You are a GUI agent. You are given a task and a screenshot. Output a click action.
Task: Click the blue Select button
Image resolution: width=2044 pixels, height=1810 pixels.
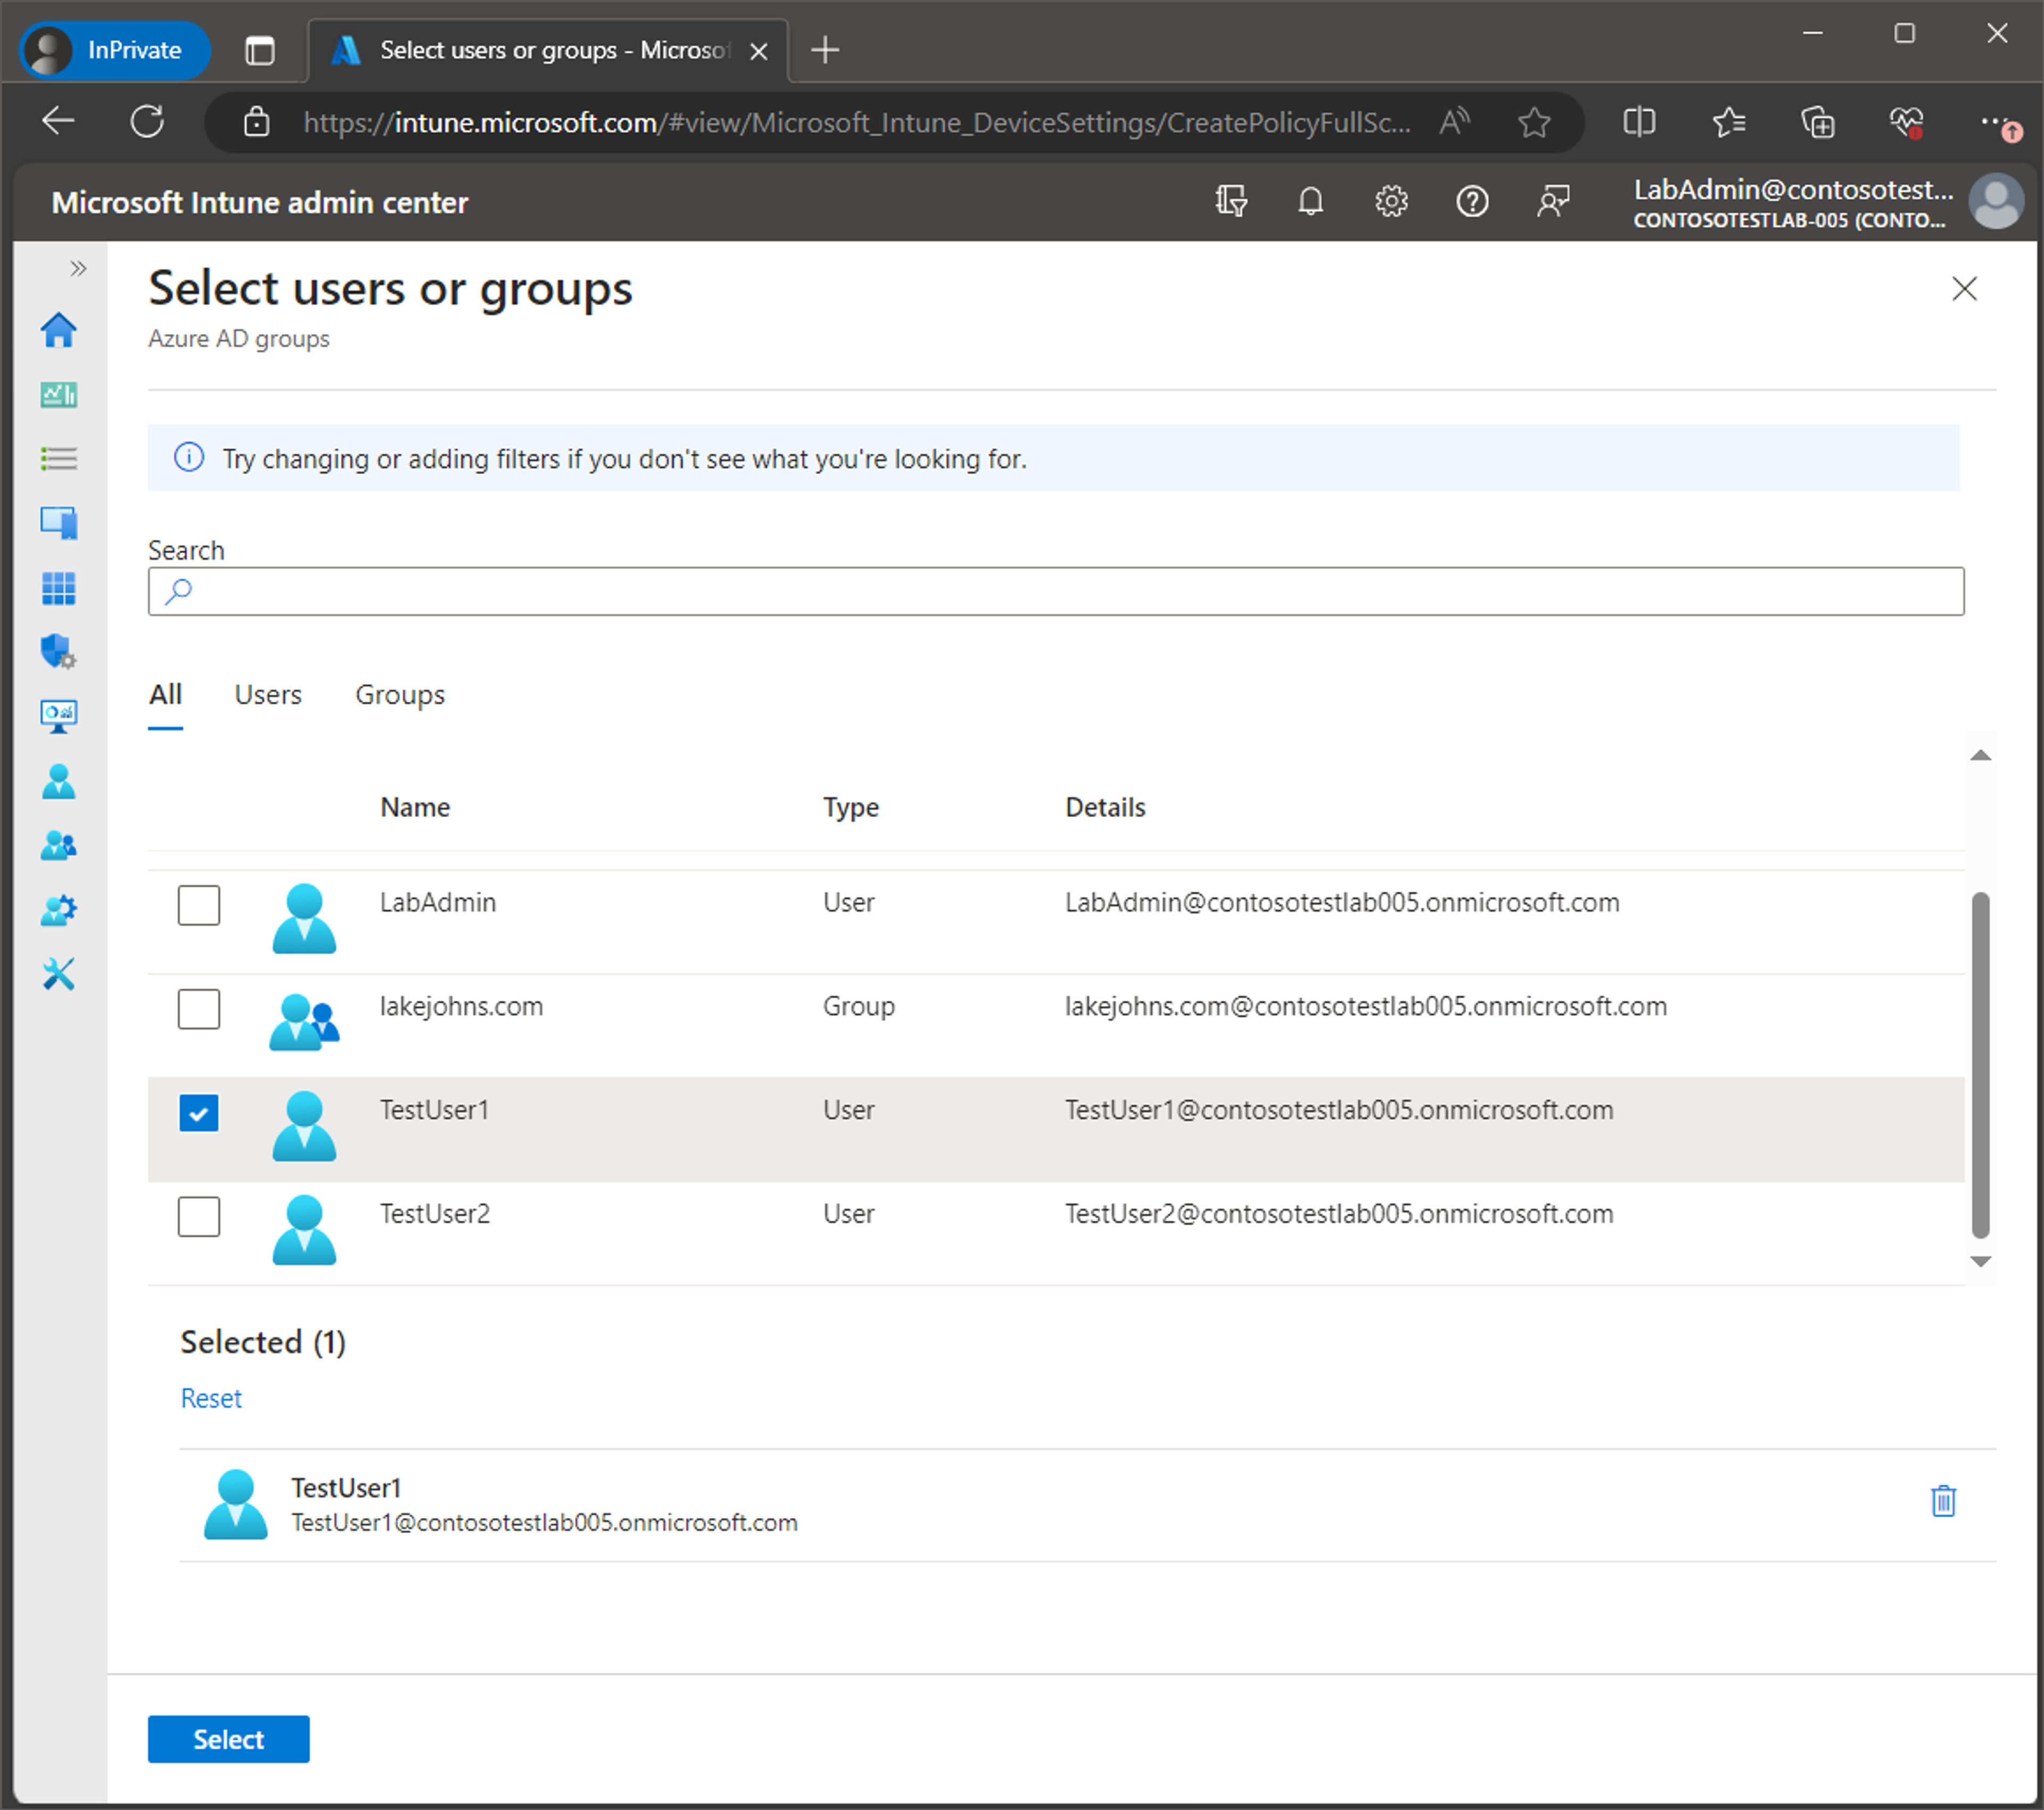(x=229, y=1740)
